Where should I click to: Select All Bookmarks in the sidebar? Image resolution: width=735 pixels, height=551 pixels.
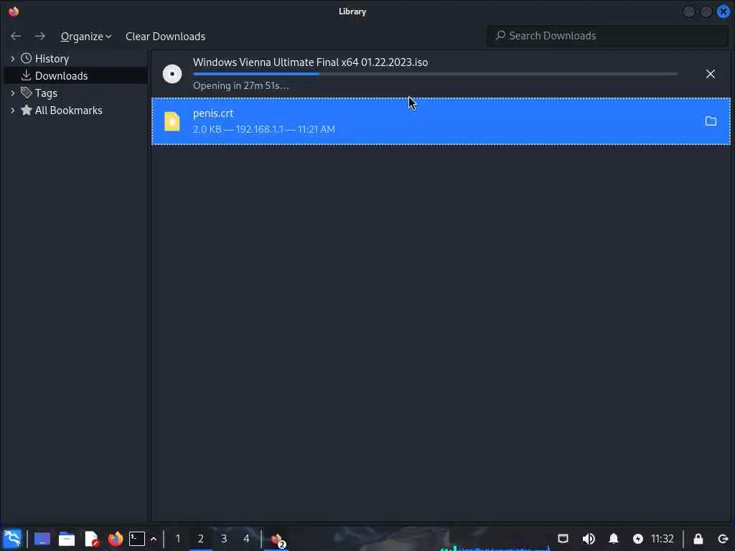tap(68, 110)
